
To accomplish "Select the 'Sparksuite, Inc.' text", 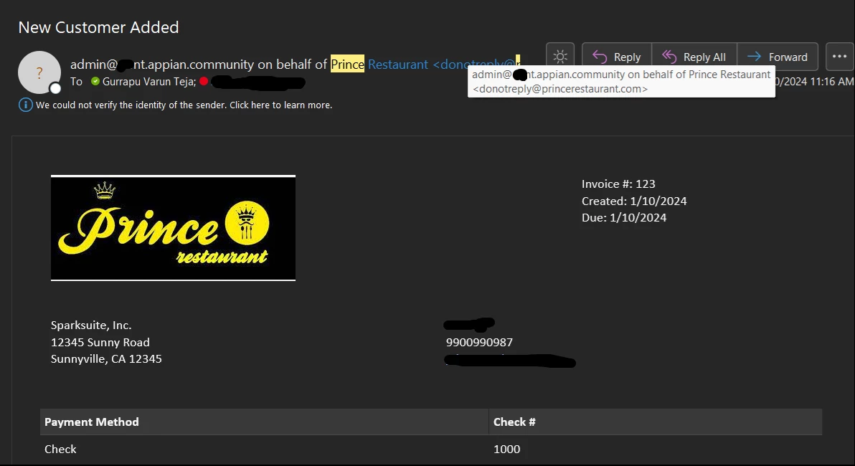I will (91, 325).
